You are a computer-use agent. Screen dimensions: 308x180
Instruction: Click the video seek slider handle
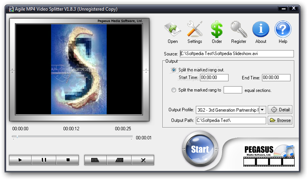(x=17, y=137)
